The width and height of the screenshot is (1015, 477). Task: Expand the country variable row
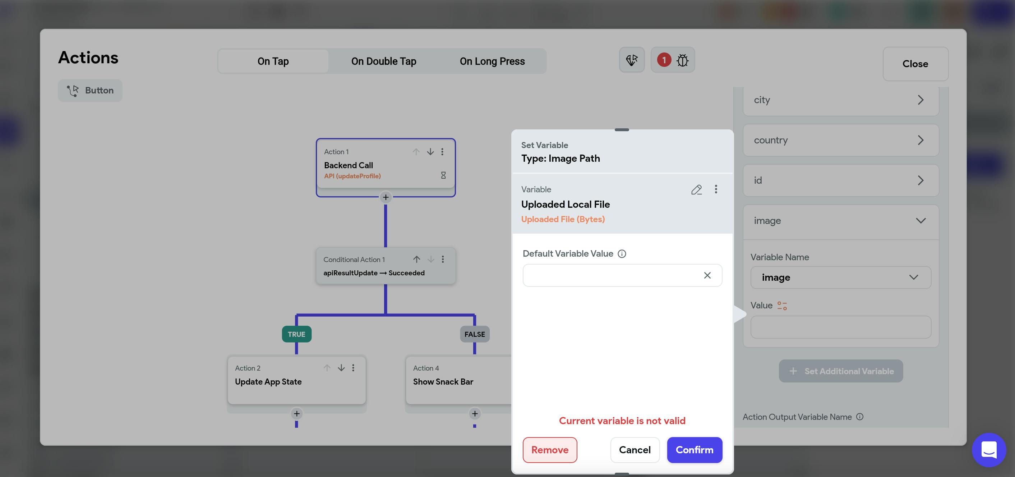pyautogui.click(x=841, y=140)
